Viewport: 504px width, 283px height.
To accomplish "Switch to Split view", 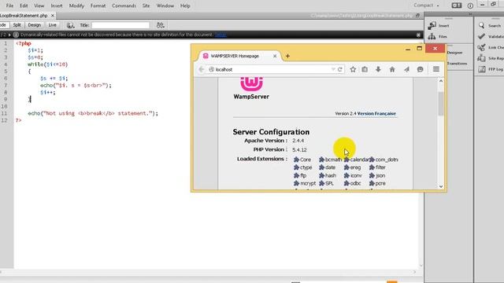I will 17,25.
